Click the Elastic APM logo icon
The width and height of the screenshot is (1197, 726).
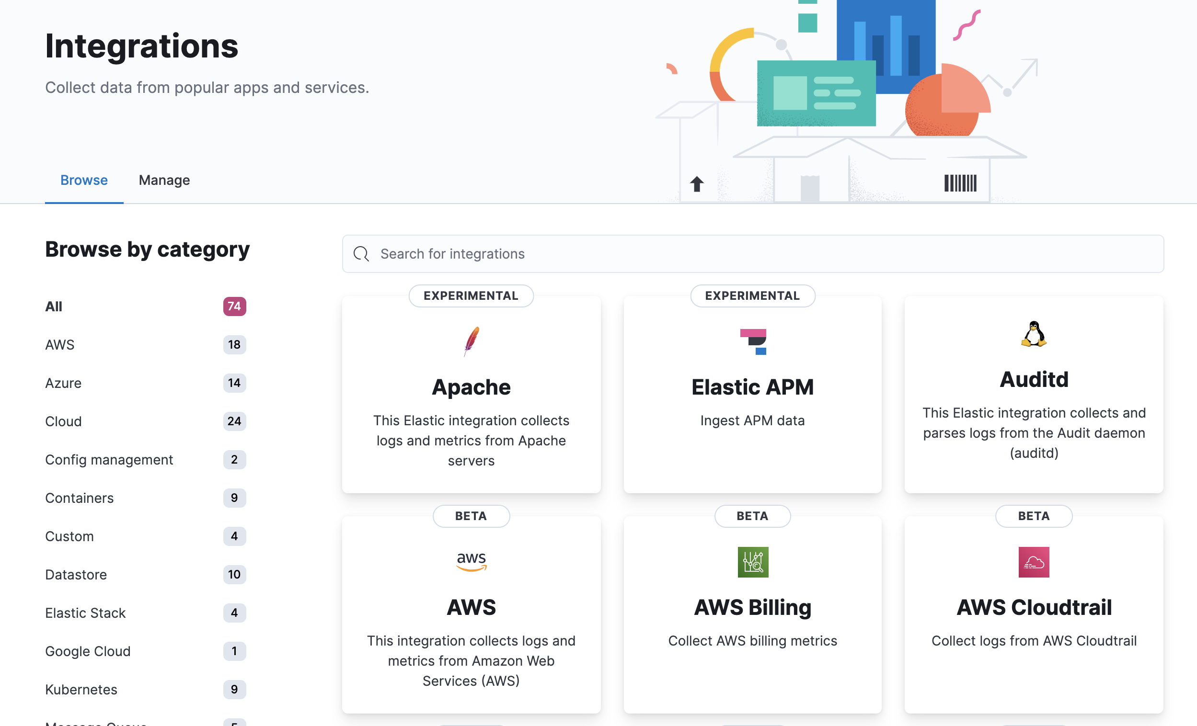(x=752, y=341)
